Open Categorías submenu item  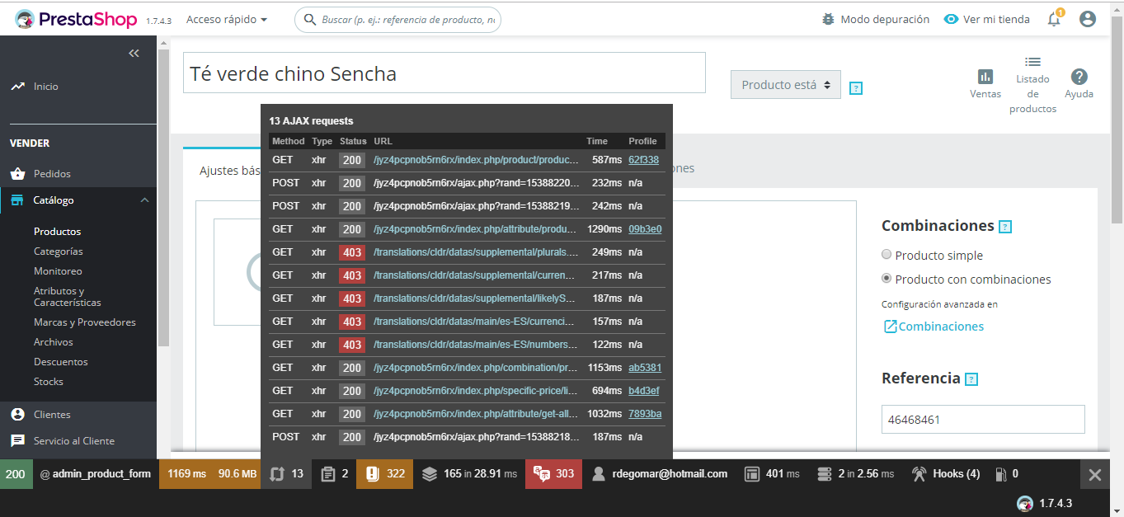coord(59,251)
